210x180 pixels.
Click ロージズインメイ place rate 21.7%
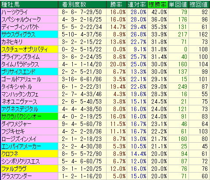pyautogui.click(x=159, y=139)
